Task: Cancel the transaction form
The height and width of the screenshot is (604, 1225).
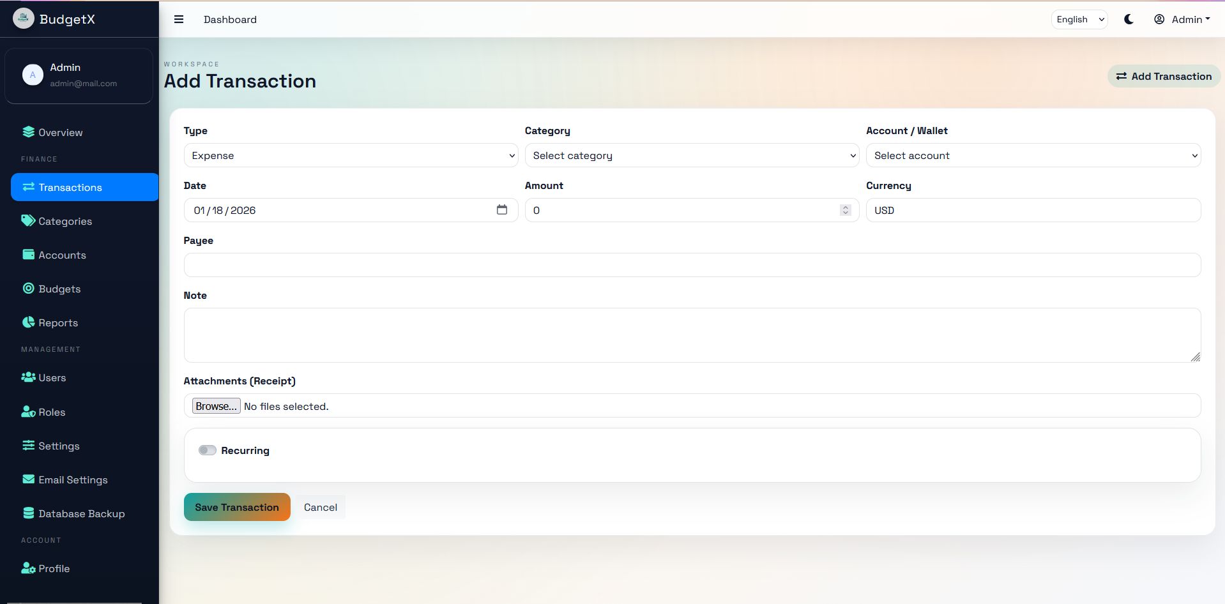Action: click(x=320, y=507)
